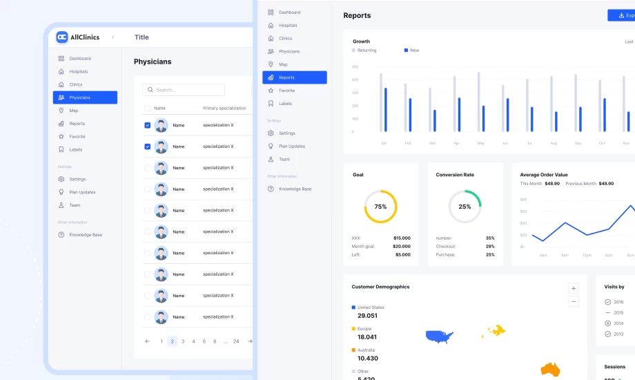This screenshot has height=380, width=635.
Task: Go to next page with right arrow
Action: click(x=250, y=341)
